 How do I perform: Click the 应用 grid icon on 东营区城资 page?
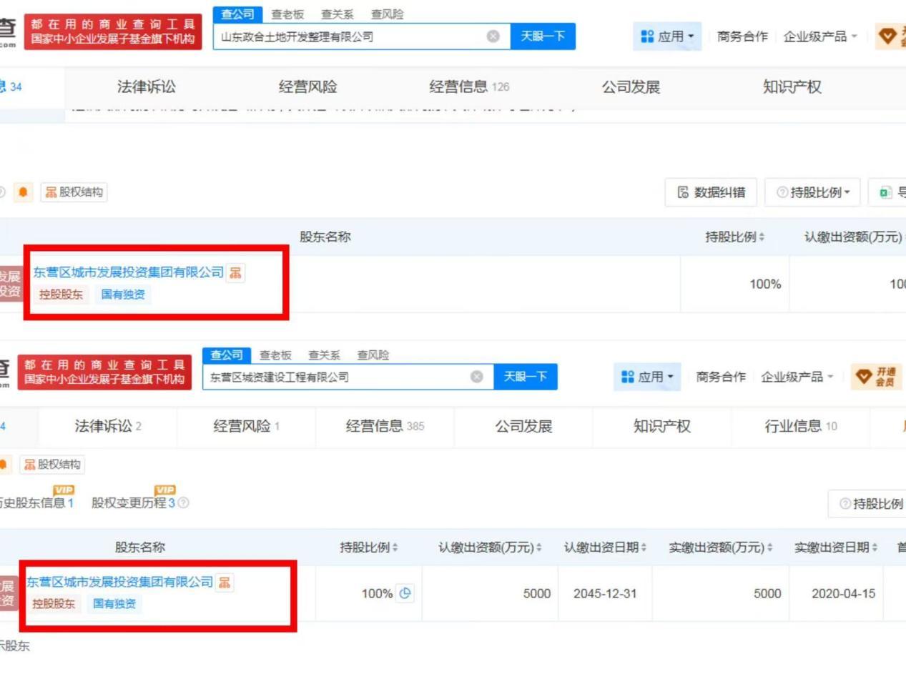(x=628, y=377)
